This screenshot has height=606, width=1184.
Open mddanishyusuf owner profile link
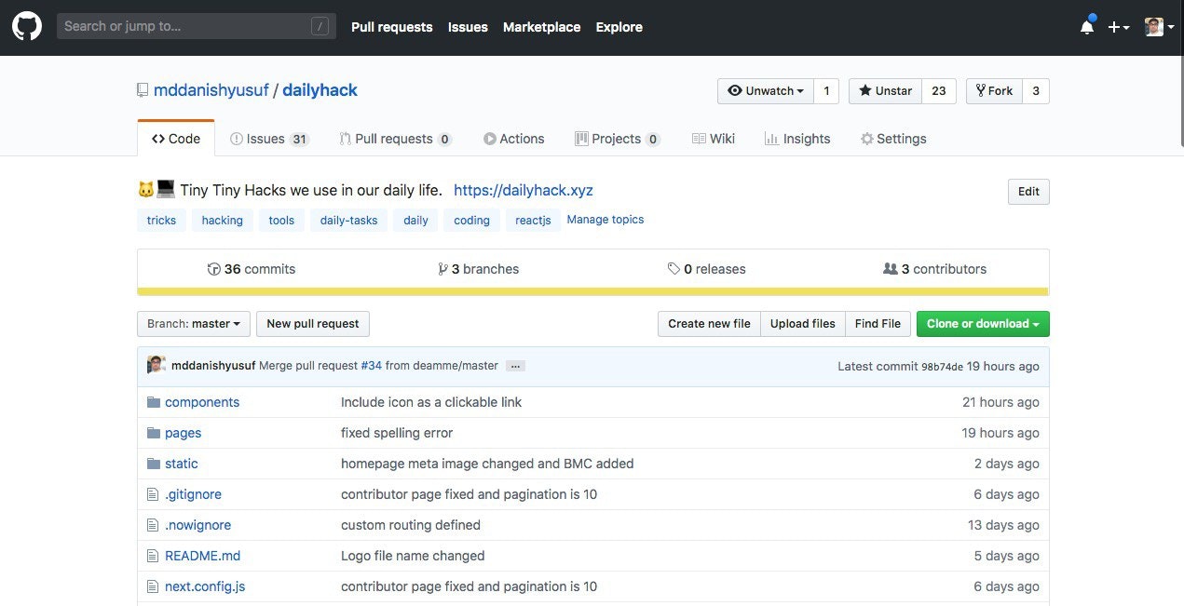pos(211,90)
